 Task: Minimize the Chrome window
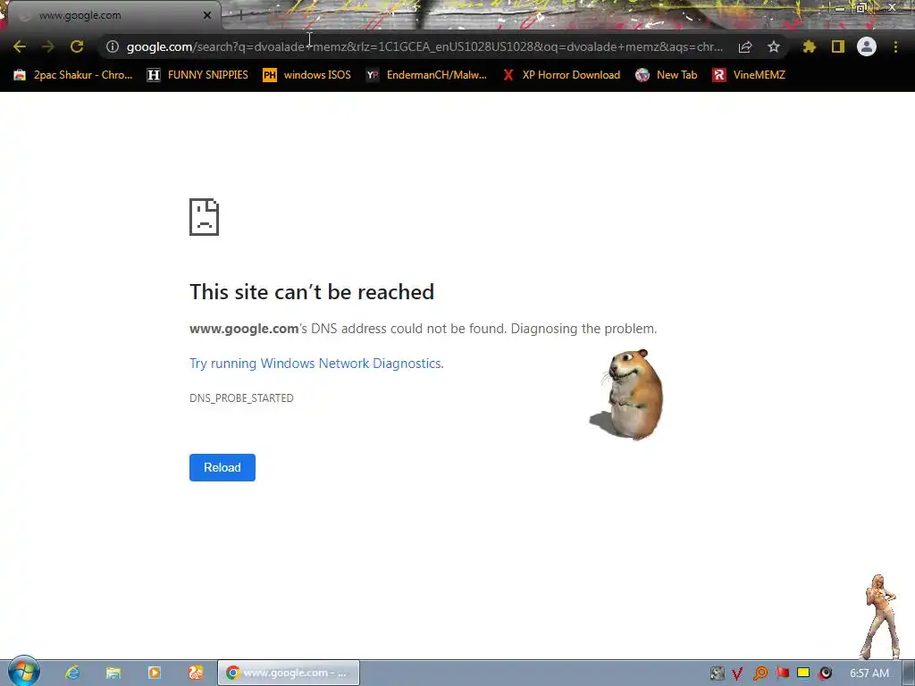[839, 7]
